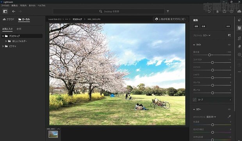Image resolution: width=242 pixels, height=141 pixels.
Task: Click the 新しいフォルダー folder icon
Action: pos(9,41)
